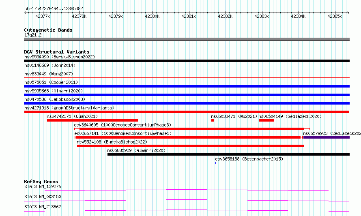Select the nsv5935668 Almarri2020 blue bar
The height and width of the screenshot is (216, 361).
pyautogui.click(x=187, y=95)
